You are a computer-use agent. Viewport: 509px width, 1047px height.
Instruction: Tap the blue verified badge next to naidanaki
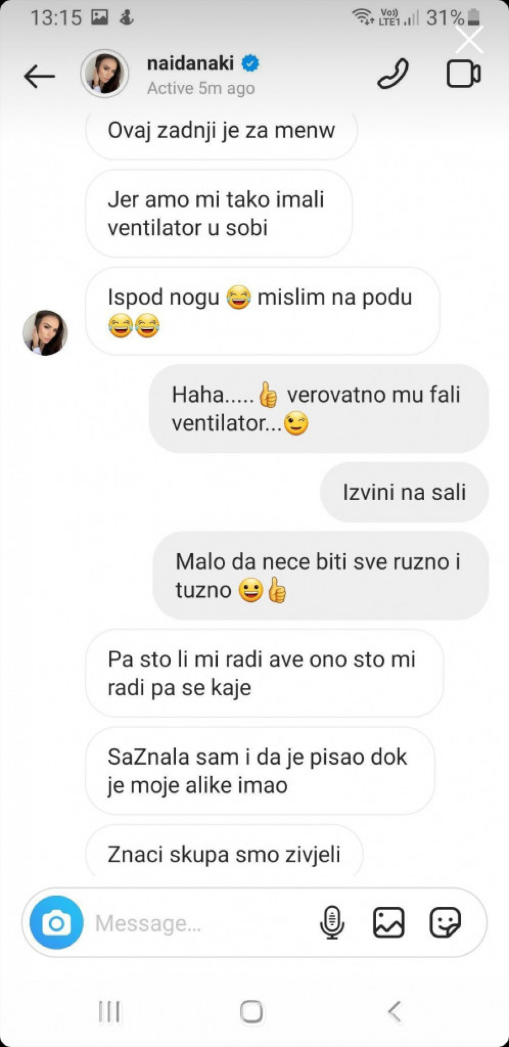pyautogui.click(x=251, y=63)
